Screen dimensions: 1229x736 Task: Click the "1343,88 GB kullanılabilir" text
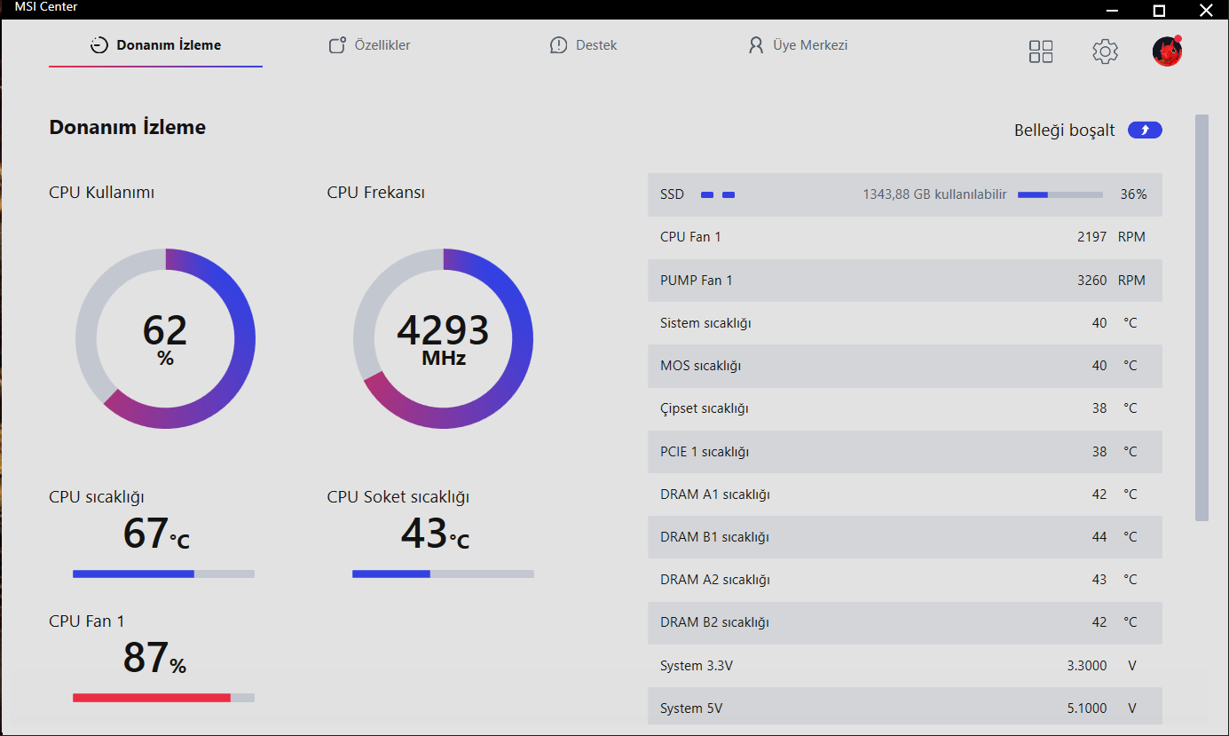coord(934,194)
